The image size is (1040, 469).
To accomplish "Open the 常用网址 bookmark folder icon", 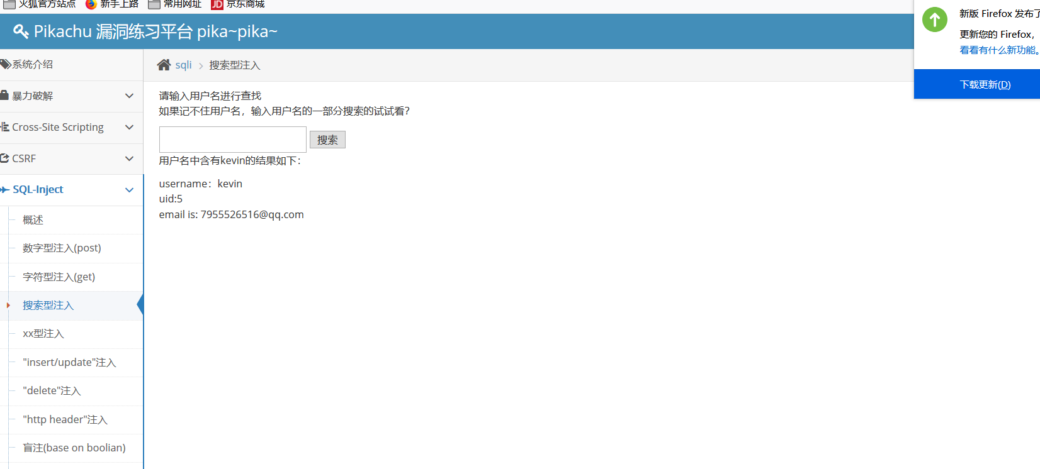I will (x=154, y=4).
